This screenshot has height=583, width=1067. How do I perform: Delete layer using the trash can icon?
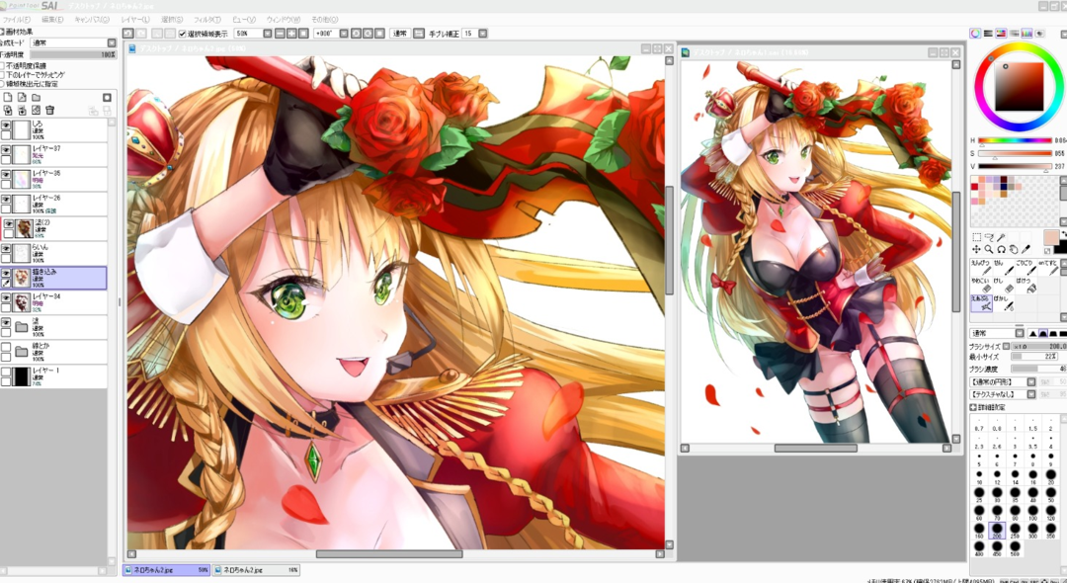pos(49,110)
